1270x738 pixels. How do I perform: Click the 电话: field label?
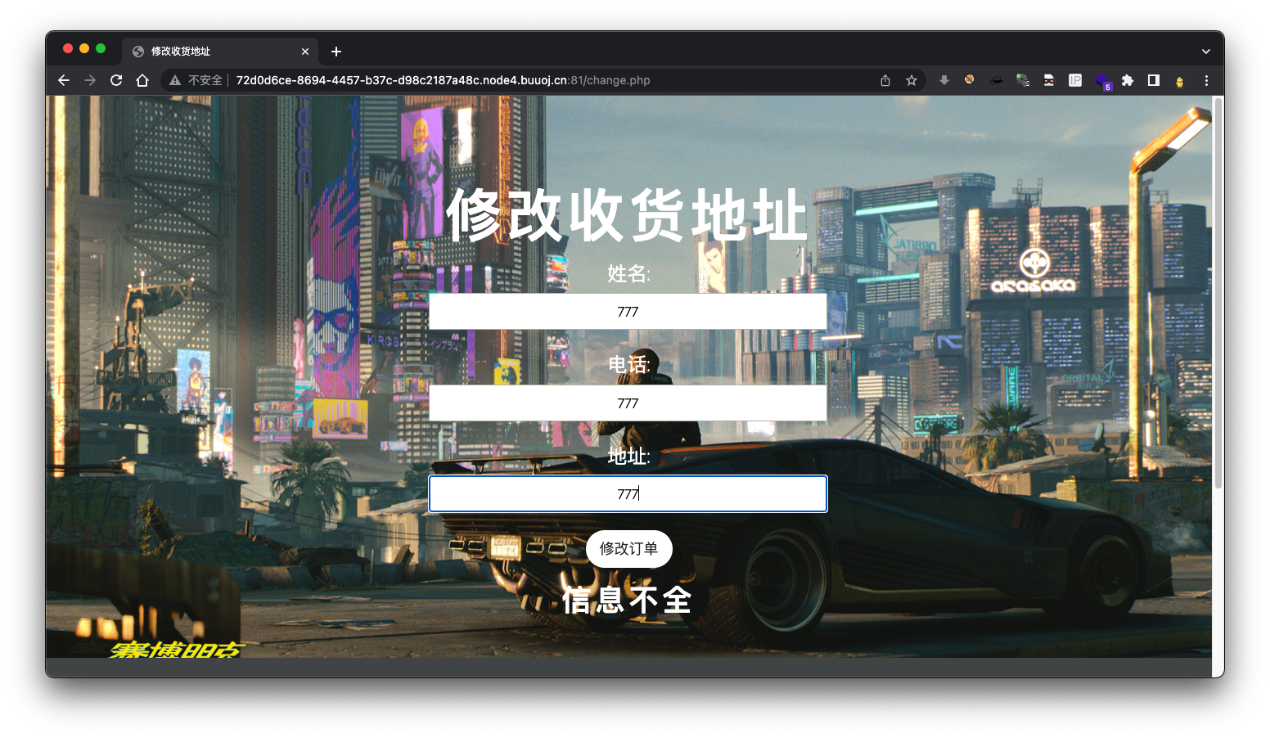[x=628, y=365]
